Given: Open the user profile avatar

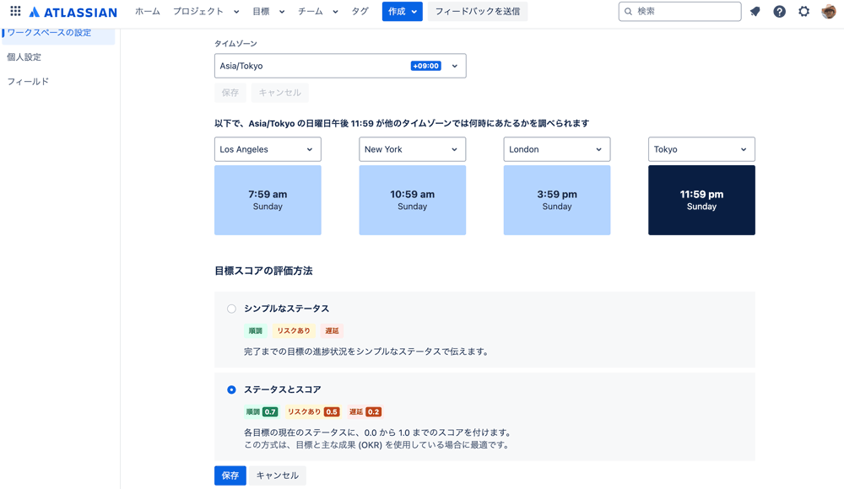Looking at the screenshot, I should (829, 11).
